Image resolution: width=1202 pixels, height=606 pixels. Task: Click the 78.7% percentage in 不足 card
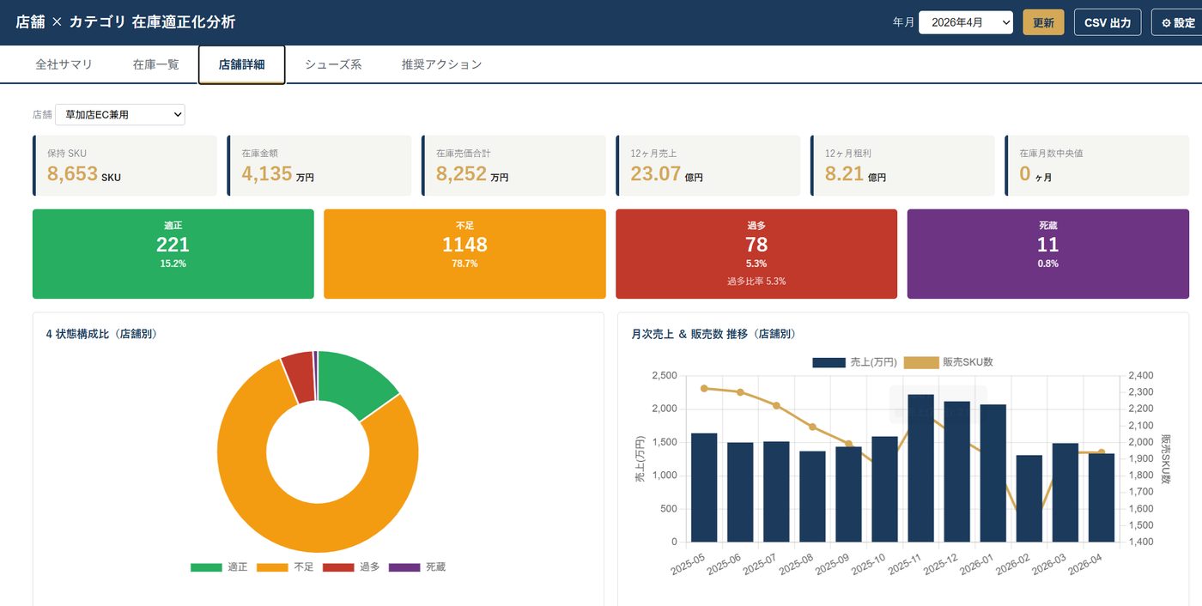[x=464, y=264]
